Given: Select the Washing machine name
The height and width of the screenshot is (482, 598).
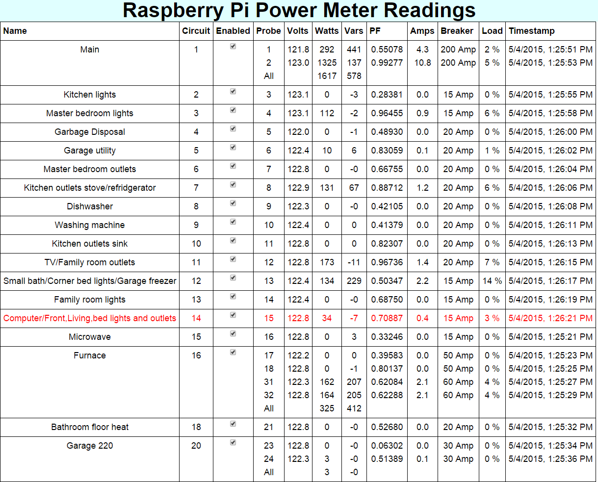Looking at the screenshot, I should click(x=90, y=225).
